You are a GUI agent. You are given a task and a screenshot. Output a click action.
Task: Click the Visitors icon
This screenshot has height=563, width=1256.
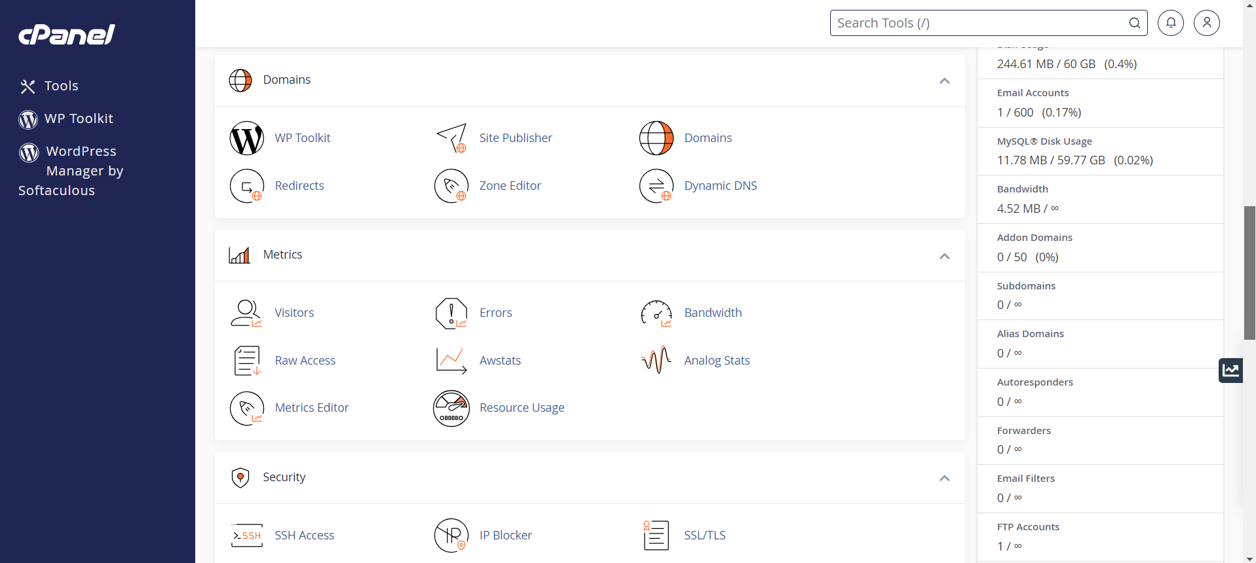(x=247, y=313)
